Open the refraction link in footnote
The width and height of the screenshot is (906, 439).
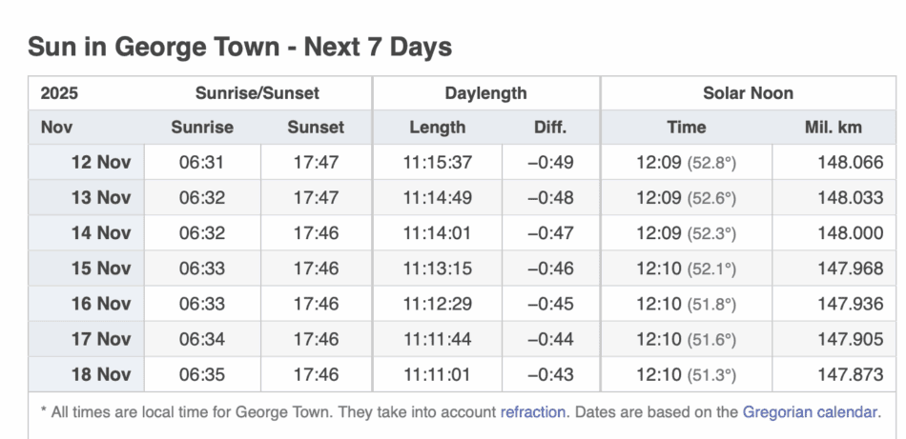(533, 412)
